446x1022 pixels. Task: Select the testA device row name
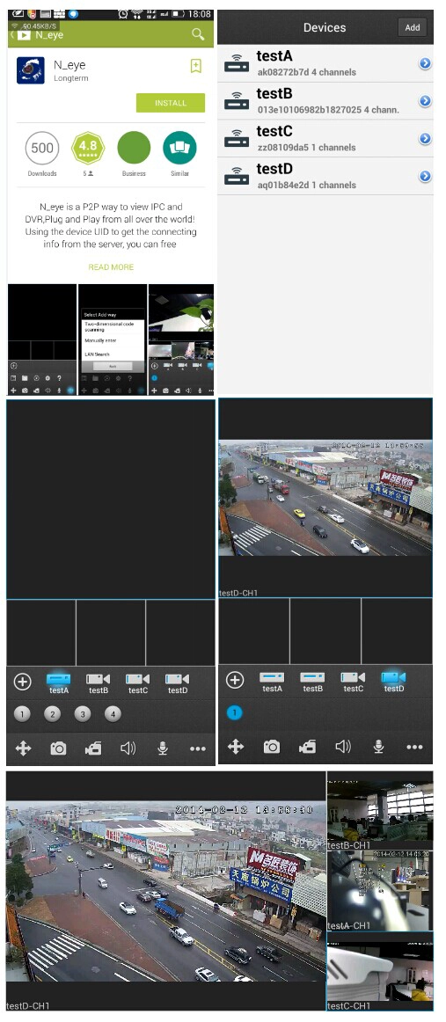[274, 56]
